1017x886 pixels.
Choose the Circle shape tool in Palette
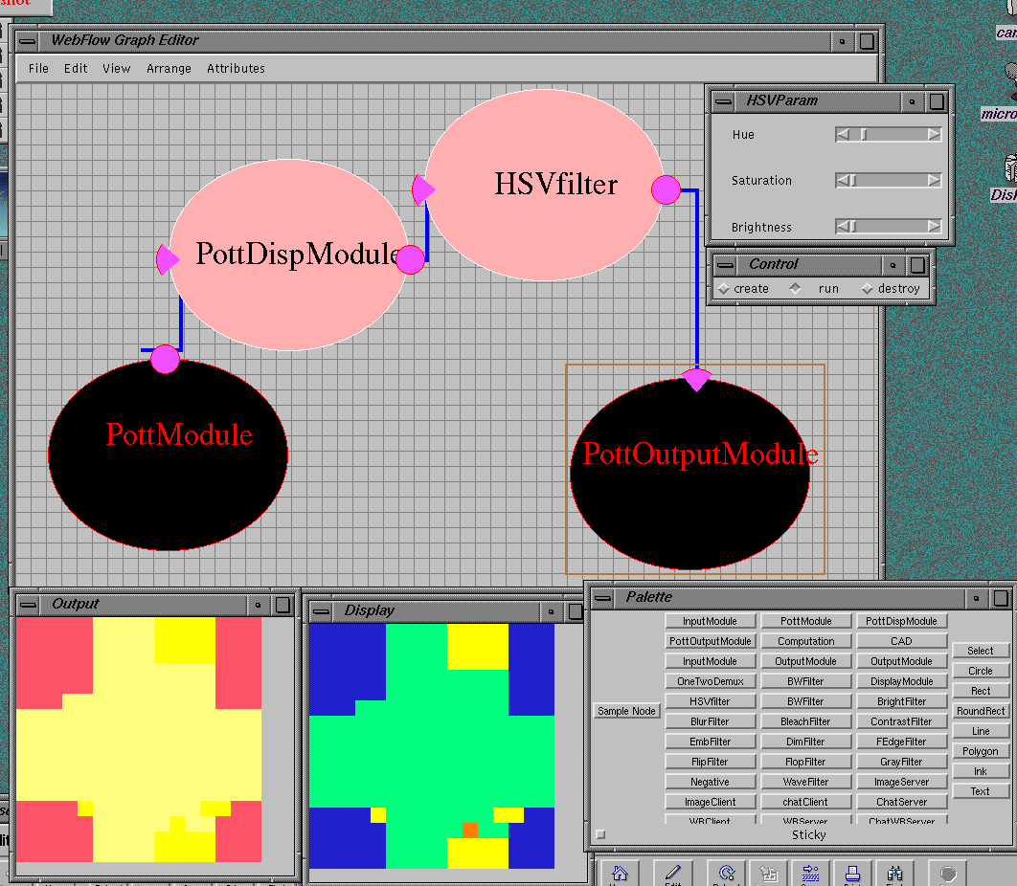point(980,671)
